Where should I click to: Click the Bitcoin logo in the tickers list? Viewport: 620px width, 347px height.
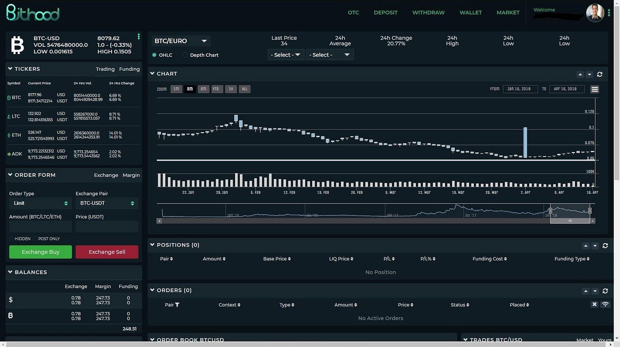8,97
